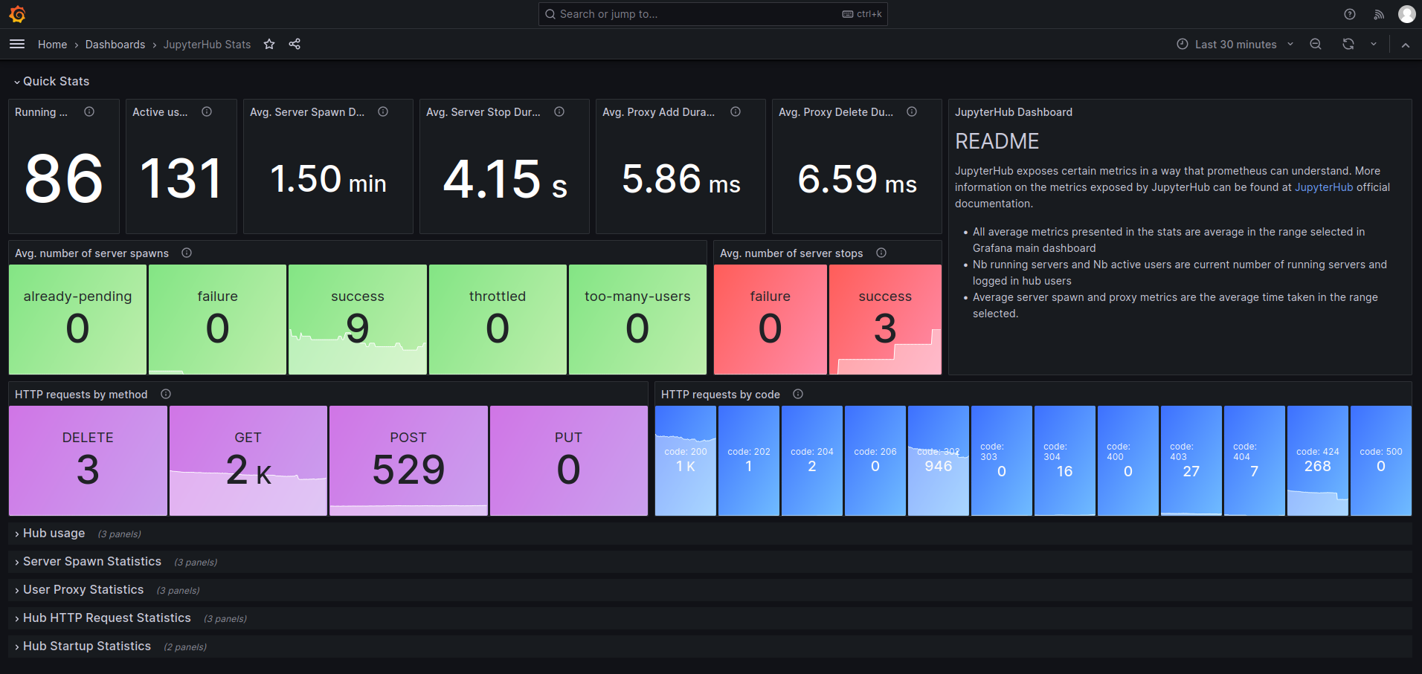Select the POST requests stat tile
Screen dimensions: 1422x674
(408, 461)
